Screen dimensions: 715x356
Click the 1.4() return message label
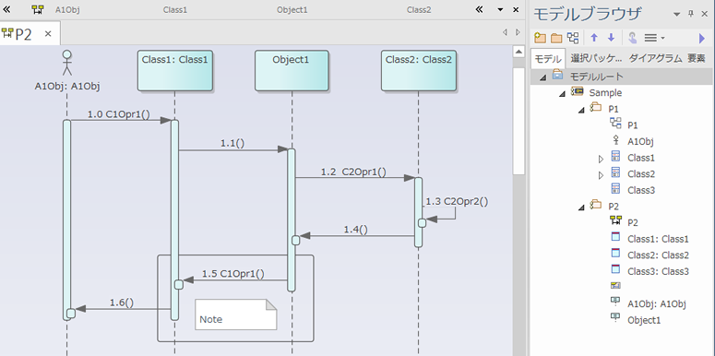356,230
